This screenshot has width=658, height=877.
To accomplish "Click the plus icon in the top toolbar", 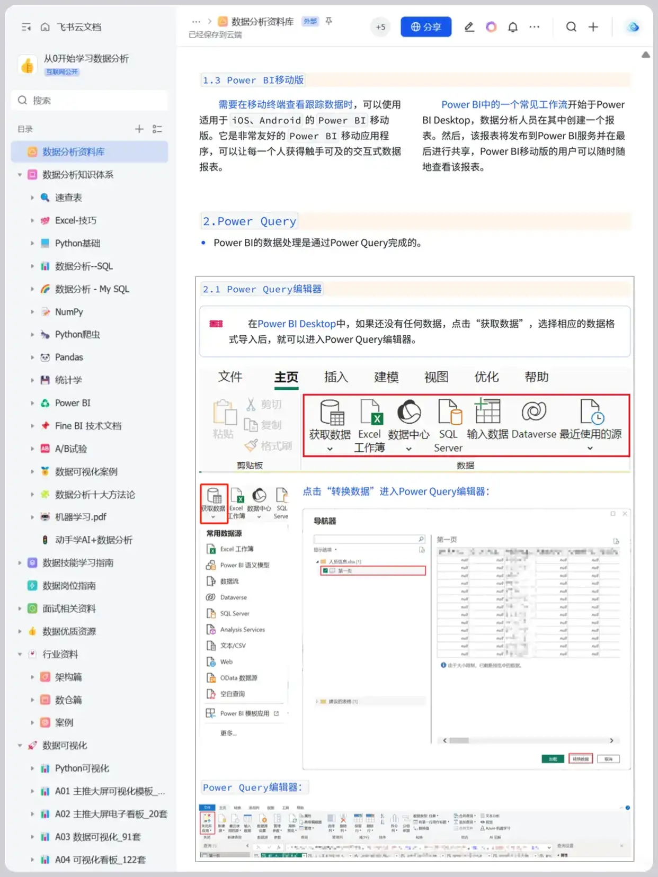I will 593,27.
